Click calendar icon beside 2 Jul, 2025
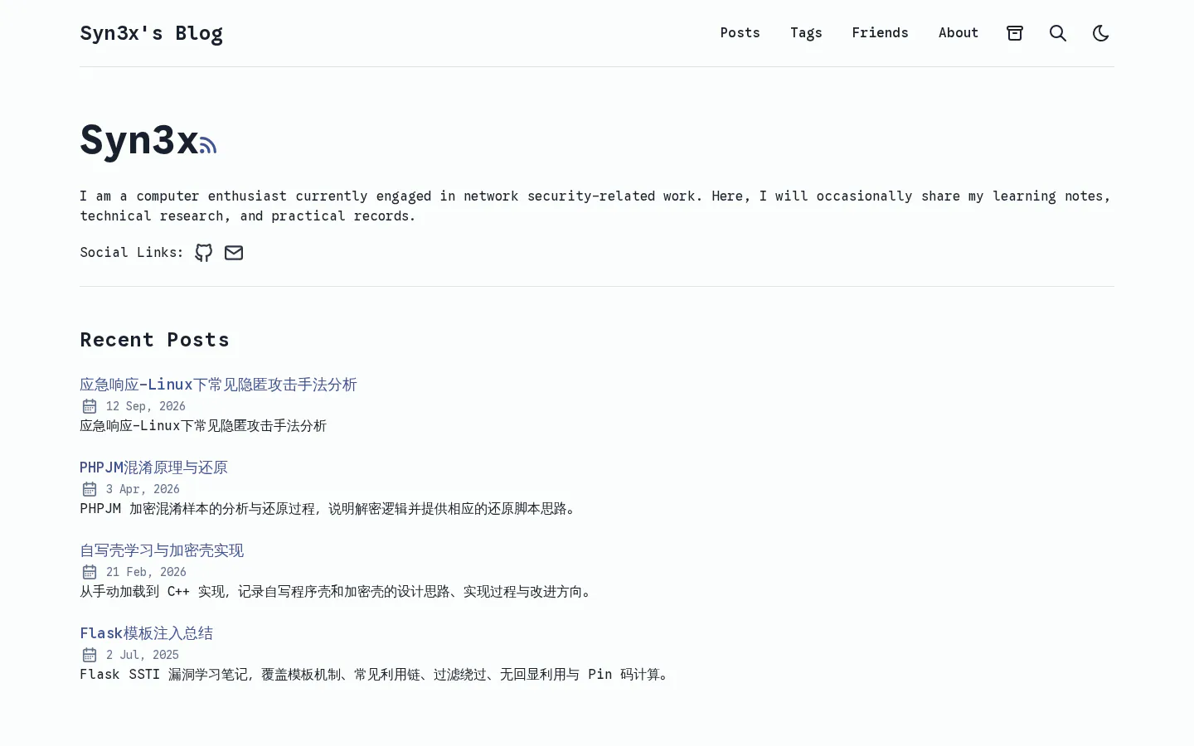This screenshot has height=746, width=1194. coord(90,655)
